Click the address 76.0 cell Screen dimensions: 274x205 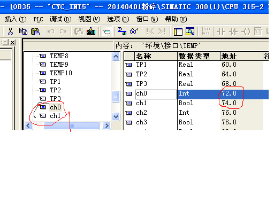pos(241,113)
